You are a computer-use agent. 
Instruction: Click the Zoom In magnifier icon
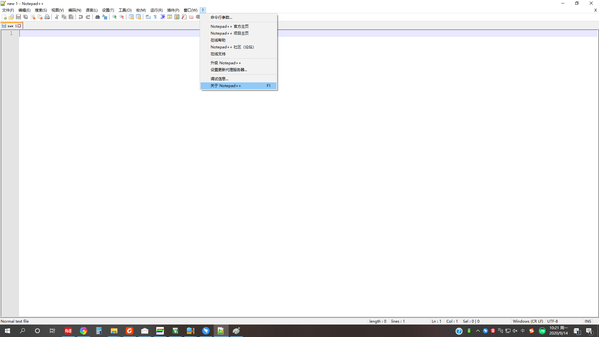pyautogui.click(x=114, y=17)
